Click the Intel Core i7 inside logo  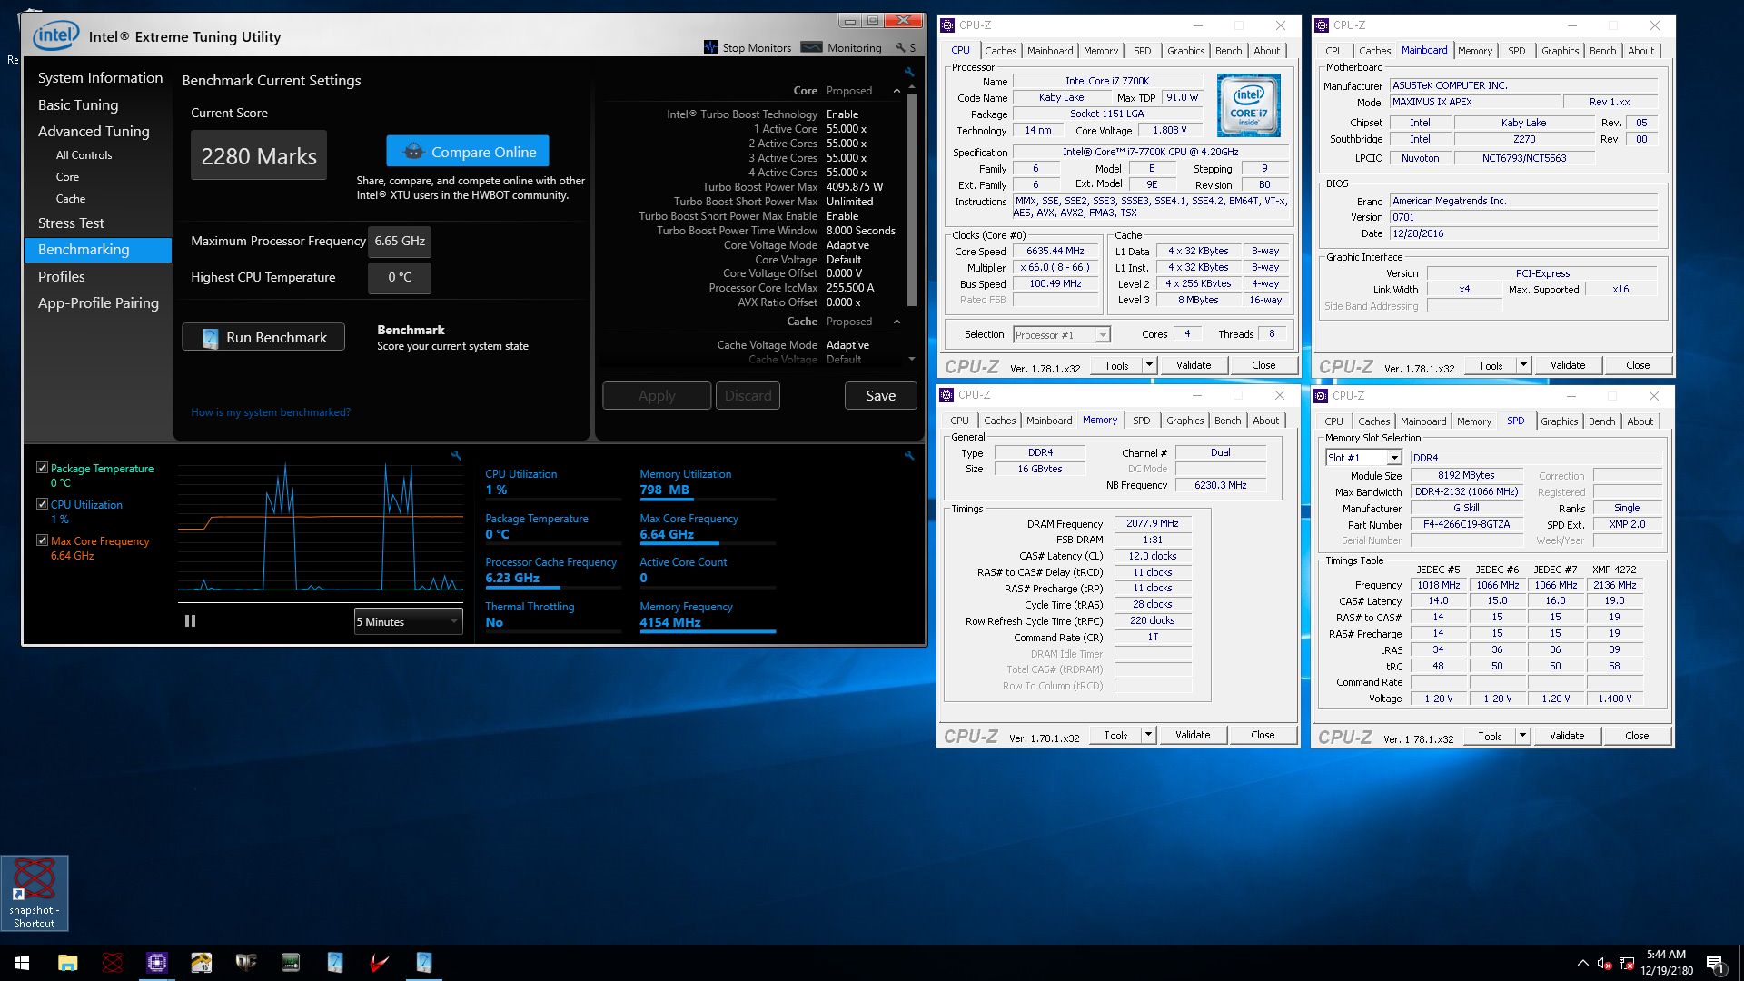pos(1248,105)
